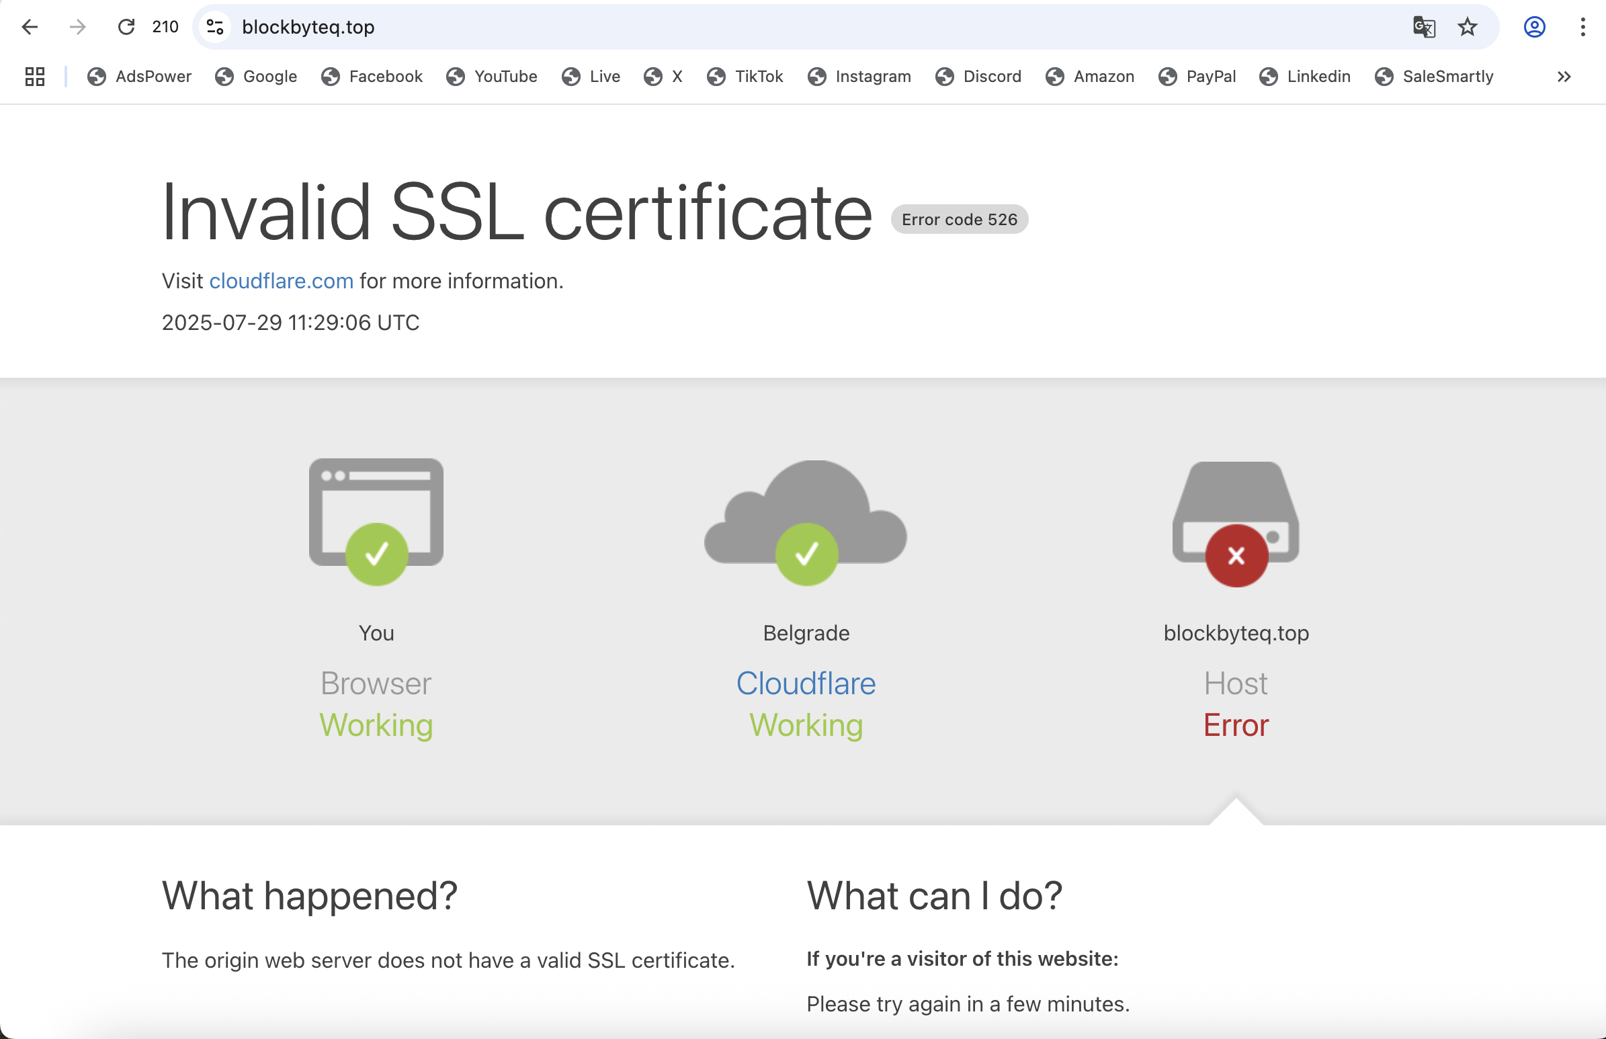This screenshot has width=1606, height=1039.
Task: Go forward to the next page
Action: [78, 27]
